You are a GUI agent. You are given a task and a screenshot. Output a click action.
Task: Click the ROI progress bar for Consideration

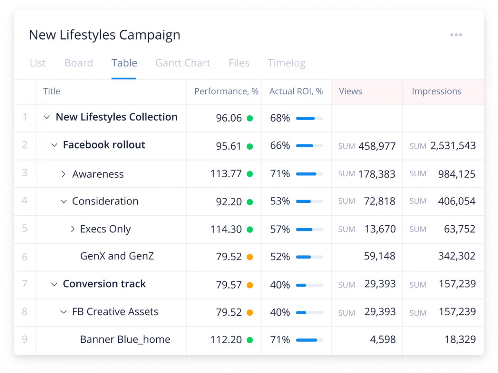(x=309, y=202)
